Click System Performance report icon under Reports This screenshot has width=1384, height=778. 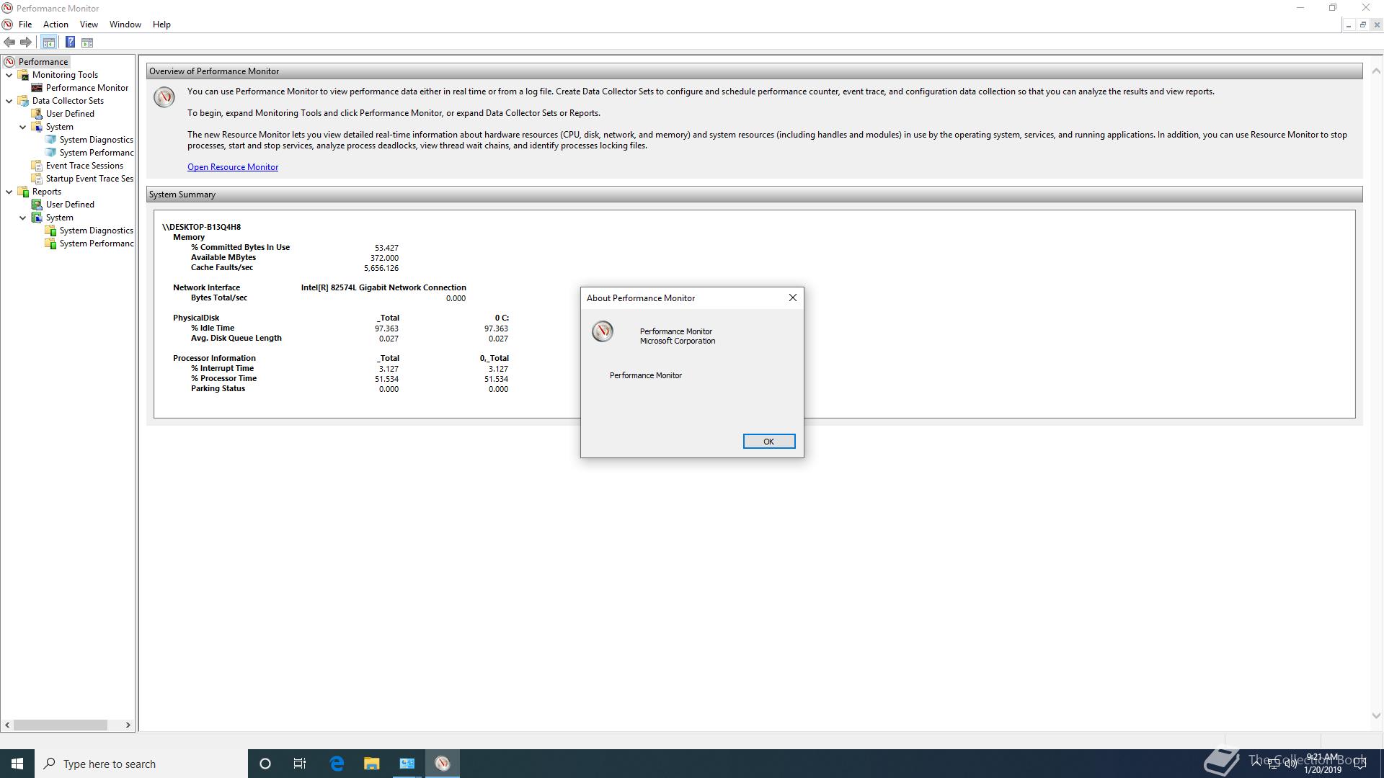tap(50, 243)
